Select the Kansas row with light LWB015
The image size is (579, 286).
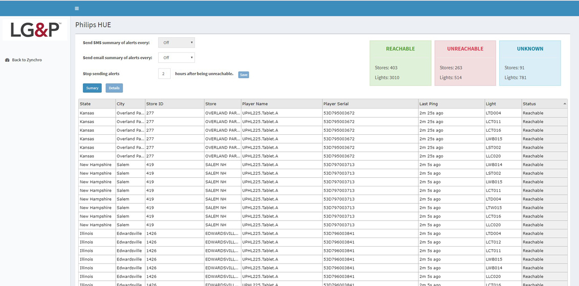[x=323, y=139]
